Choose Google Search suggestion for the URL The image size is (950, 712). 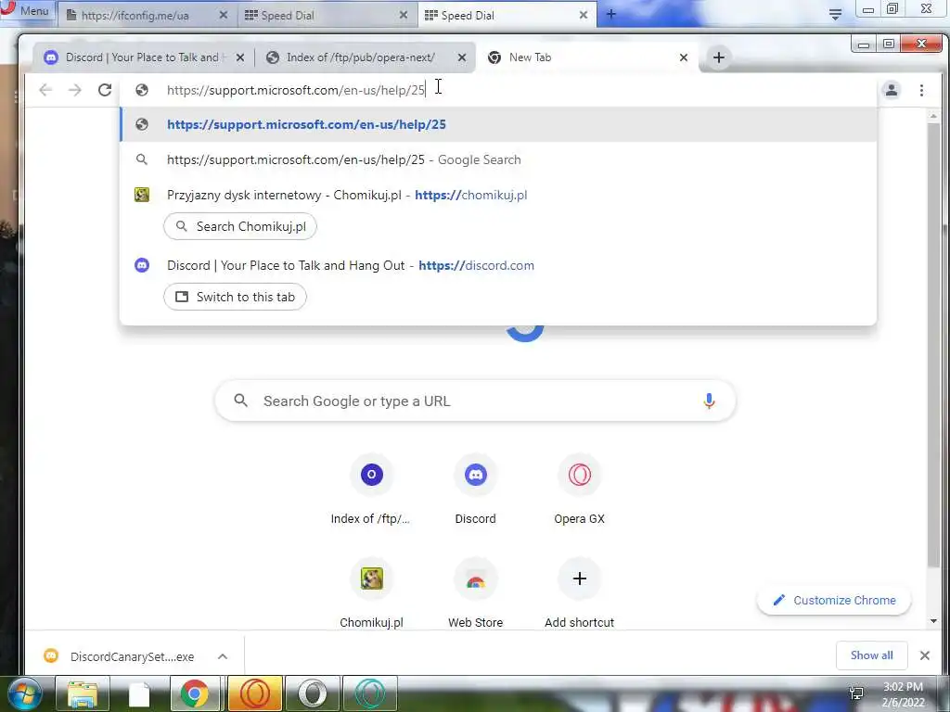498,159
